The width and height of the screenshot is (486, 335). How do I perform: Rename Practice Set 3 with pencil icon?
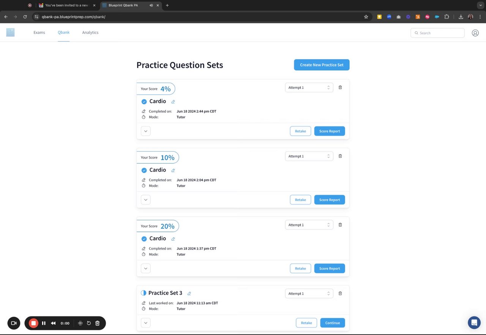click(189, 294)
